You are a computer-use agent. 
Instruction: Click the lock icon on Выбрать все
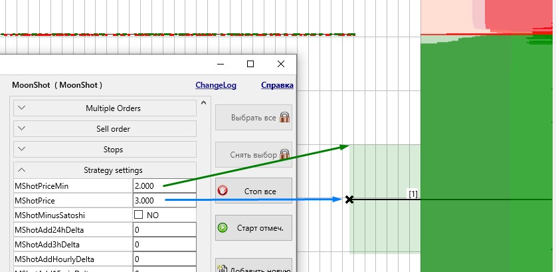point(284,118)
